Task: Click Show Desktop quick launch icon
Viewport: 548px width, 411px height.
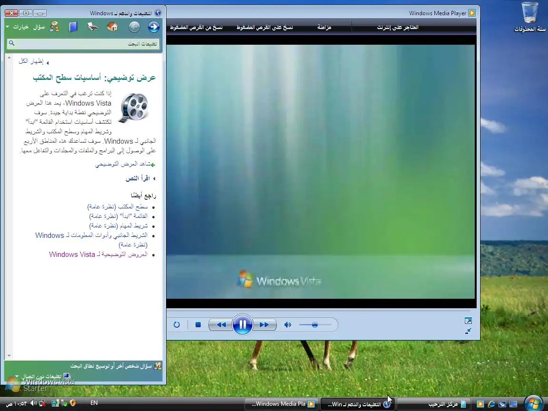Action: (x=513, y=404)
